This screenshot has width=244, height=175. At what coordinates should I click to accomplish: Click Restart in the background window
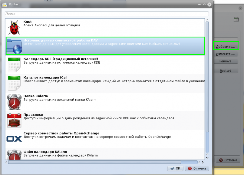(x=226, y=71)
